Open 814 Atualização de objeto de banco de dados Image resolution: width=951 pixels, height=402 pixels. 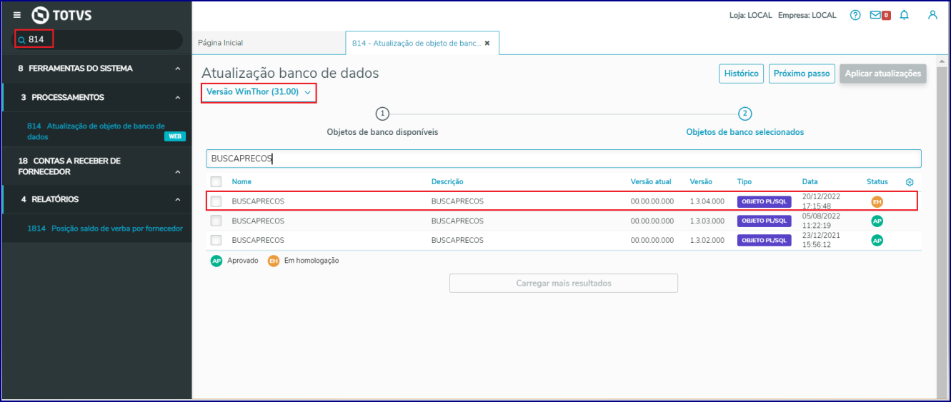[96, 131]
